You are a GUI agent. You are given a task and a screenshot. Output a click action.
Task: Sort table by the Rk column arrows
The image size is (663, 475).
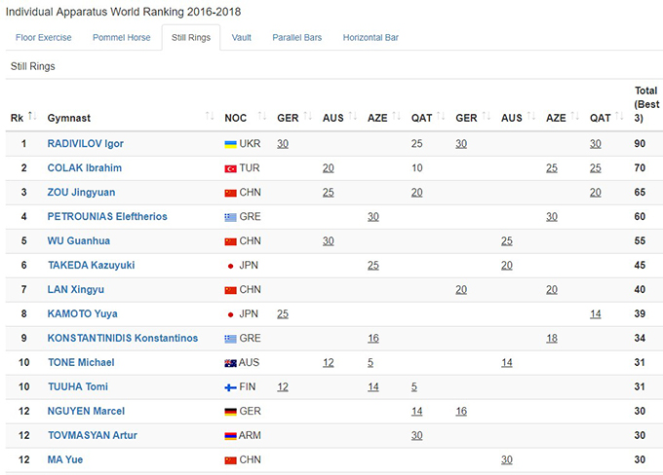click(x=32, y=117)
